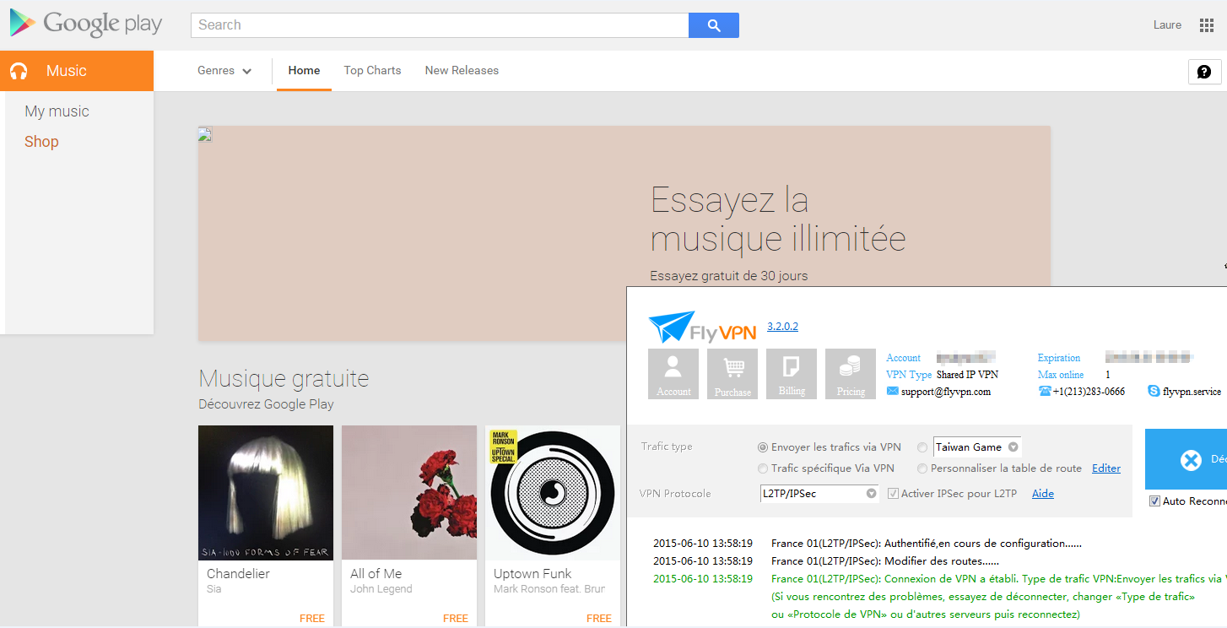Image resolution: width=1227 pixels, height=628 pixels.
Task: Click FREE under Chandelier
Action: coord(312,618)
